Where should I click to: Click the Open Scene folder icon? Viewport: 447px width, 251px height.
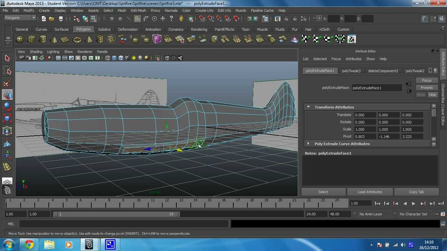(x=52, y=18)
